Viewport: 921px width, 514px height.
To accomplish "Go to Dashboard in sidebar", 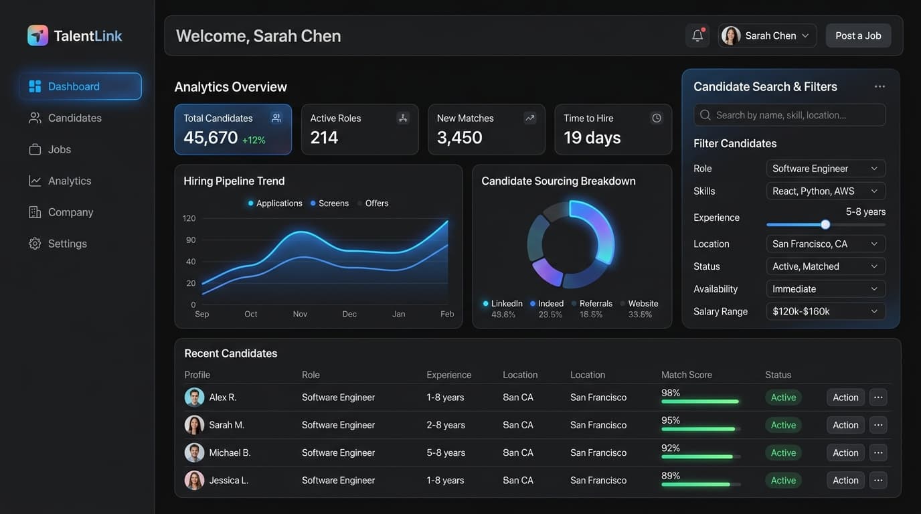I will [80, 86].
